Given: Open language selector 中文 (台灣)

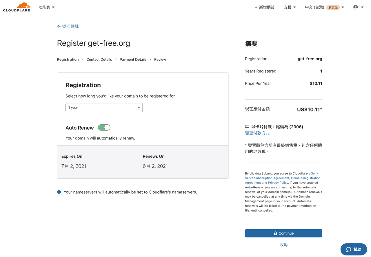Looking at the screenshot, I should pos(325,7).
